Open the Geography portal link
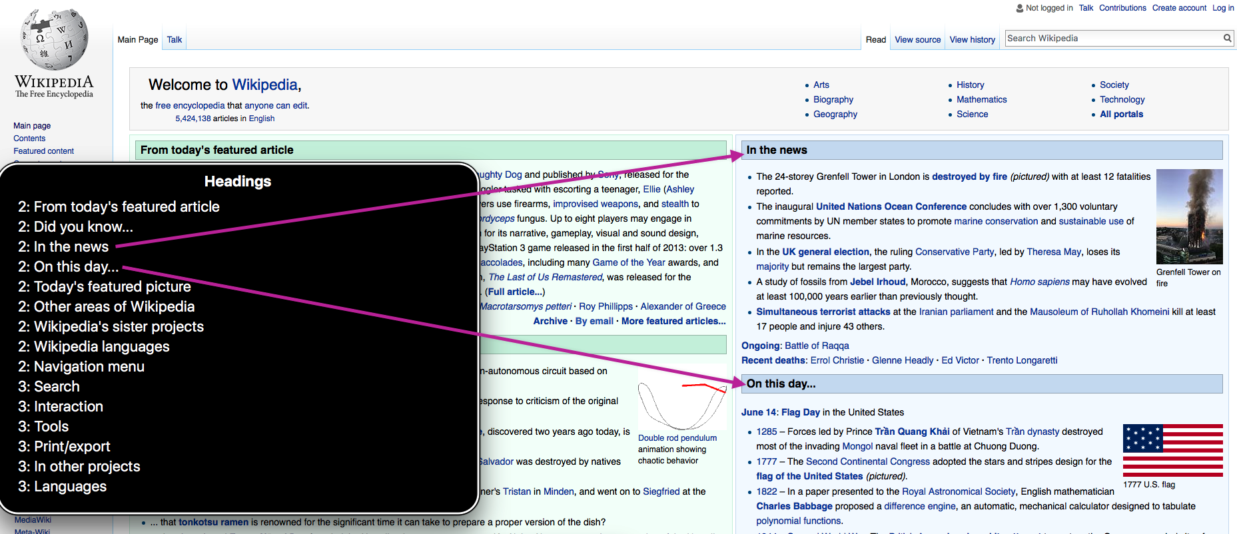Viewport: 1237px width, 534px height. [835, 115]
